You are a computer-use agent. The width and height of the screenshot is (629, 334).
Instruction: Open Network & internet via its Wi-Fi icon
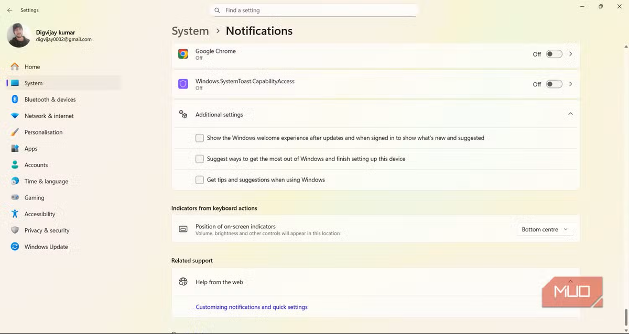pyautogui.click(x=15, y=116)
